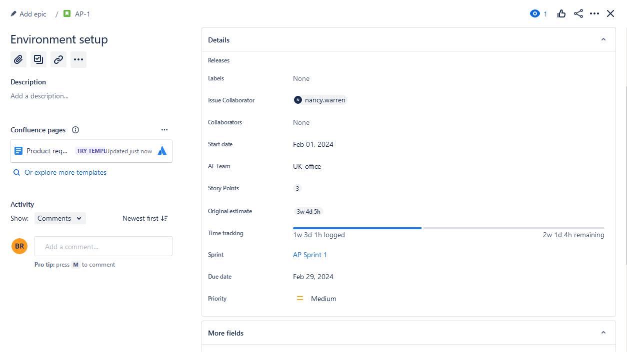Viewport: 627px width, 352px height.
Task: Select the add child issue icon
Action: 38,59
